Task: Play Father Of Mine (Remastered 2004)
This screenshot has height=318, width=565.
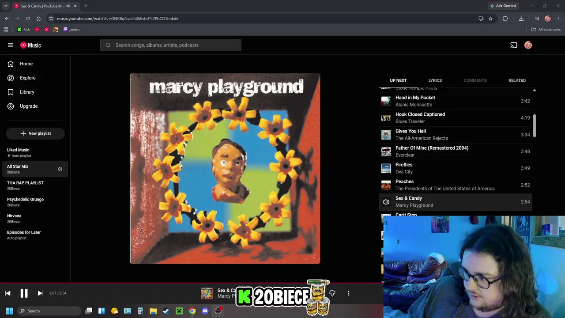Action: point(456,151)
